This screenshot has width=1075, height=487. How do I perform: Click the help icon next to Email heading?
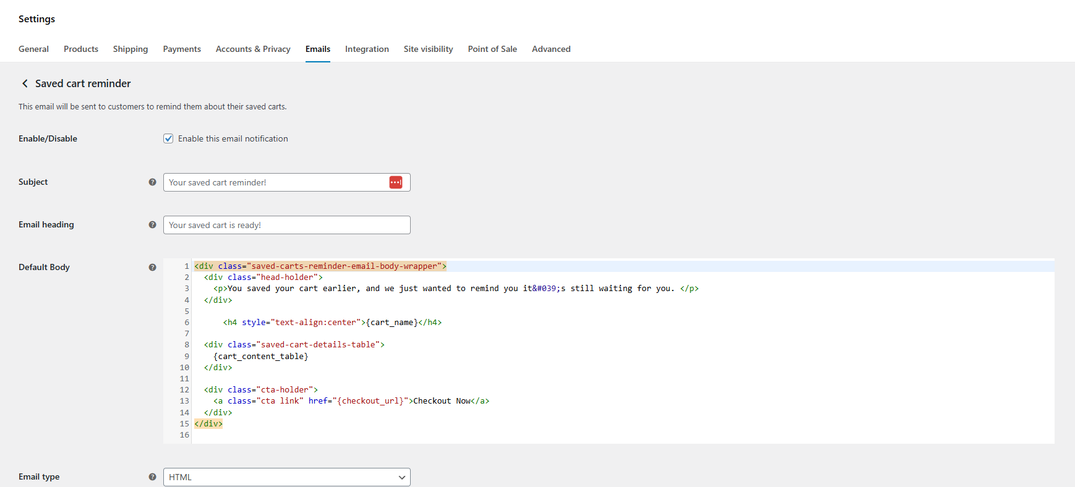[x=152, y=225]
